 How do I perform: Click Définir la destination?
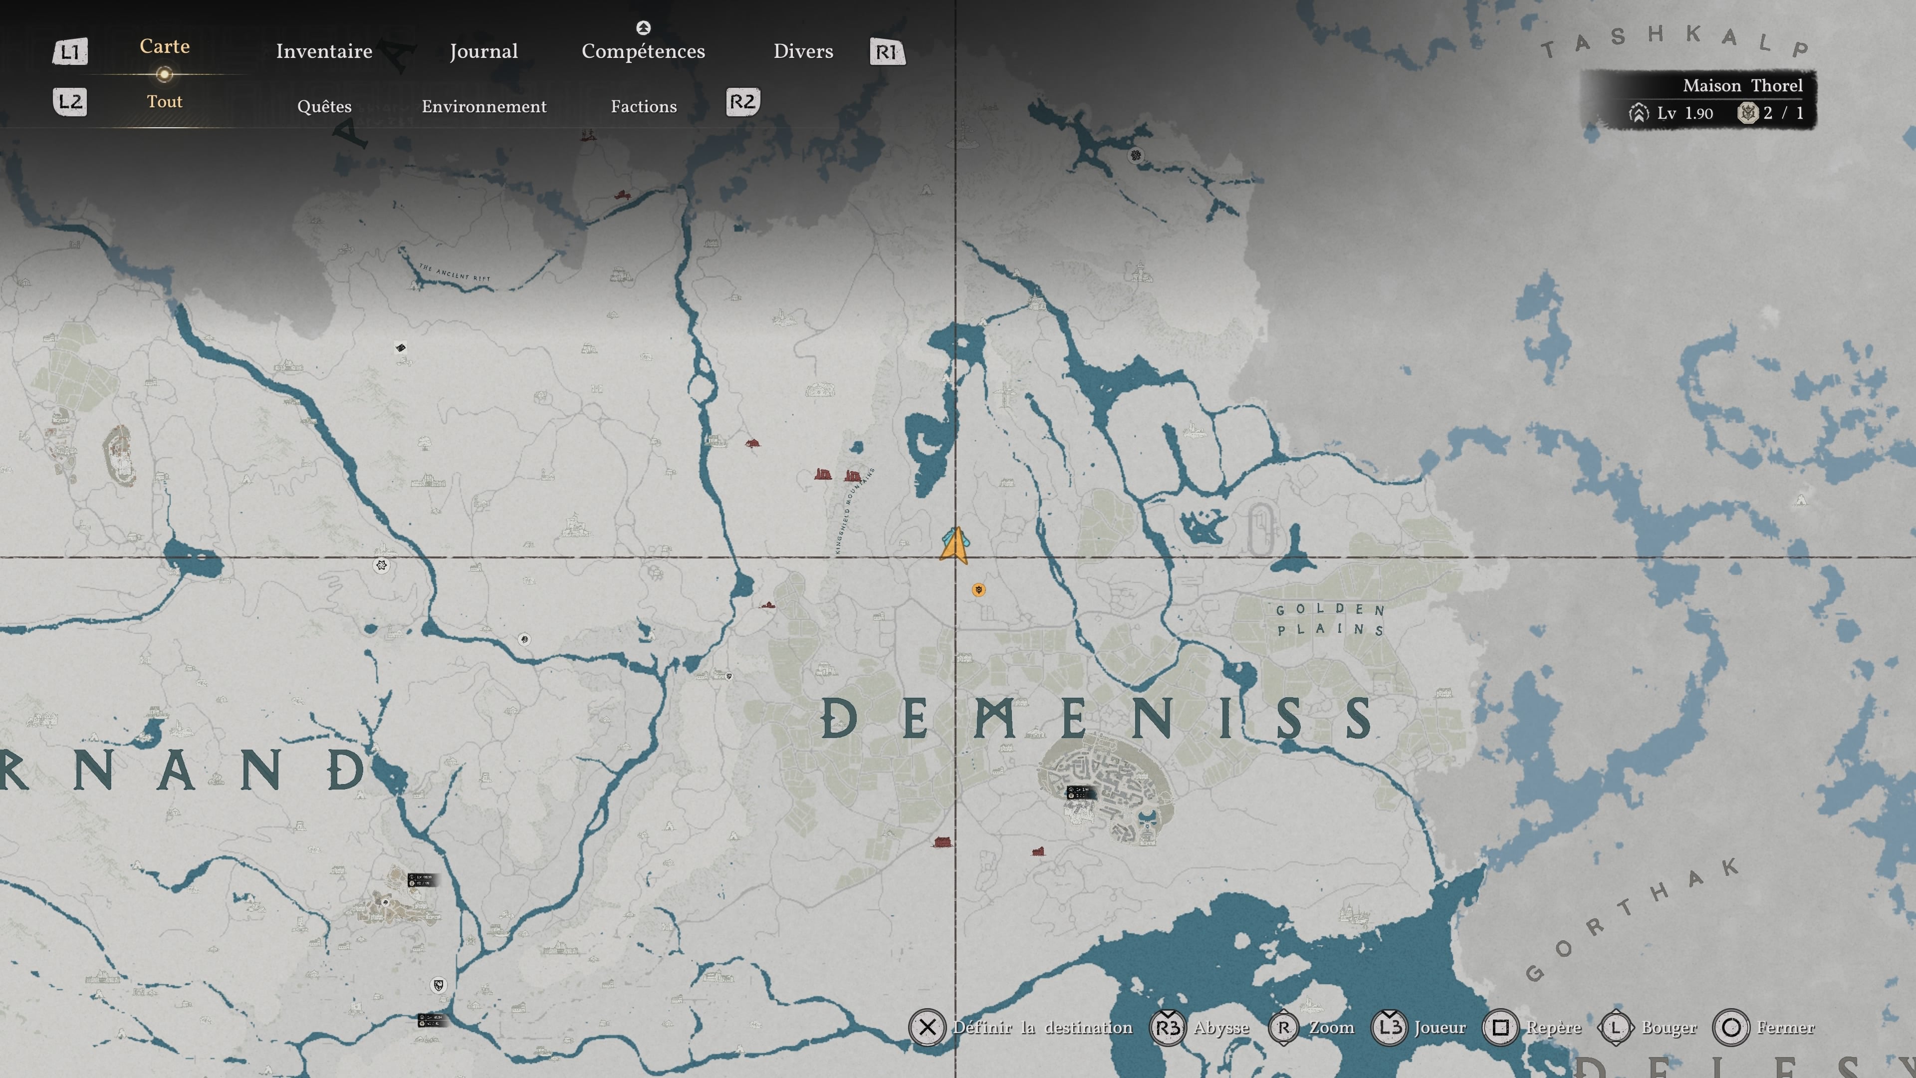tap(1043, 1028)
